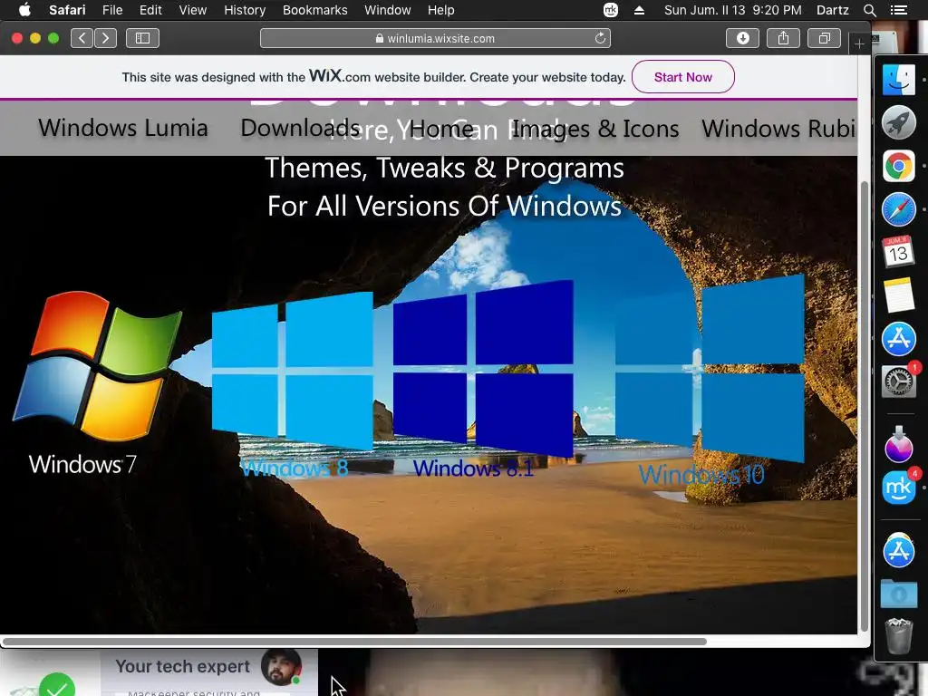Open Notification Center list icon
This screenshot has width=928, height=696.
(898, 10)
